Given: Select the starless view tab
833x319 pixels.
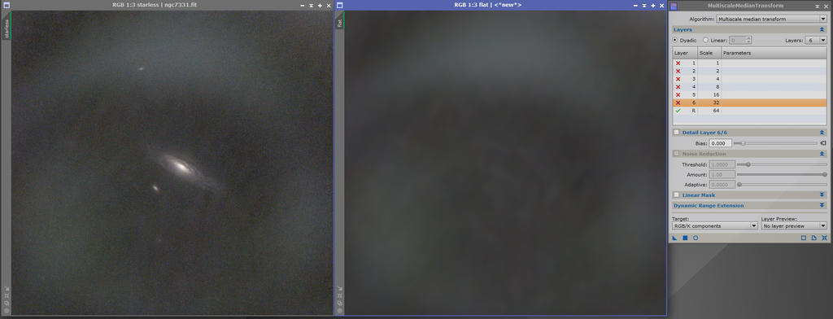Looking at the screenshot, I should point(7,28).
